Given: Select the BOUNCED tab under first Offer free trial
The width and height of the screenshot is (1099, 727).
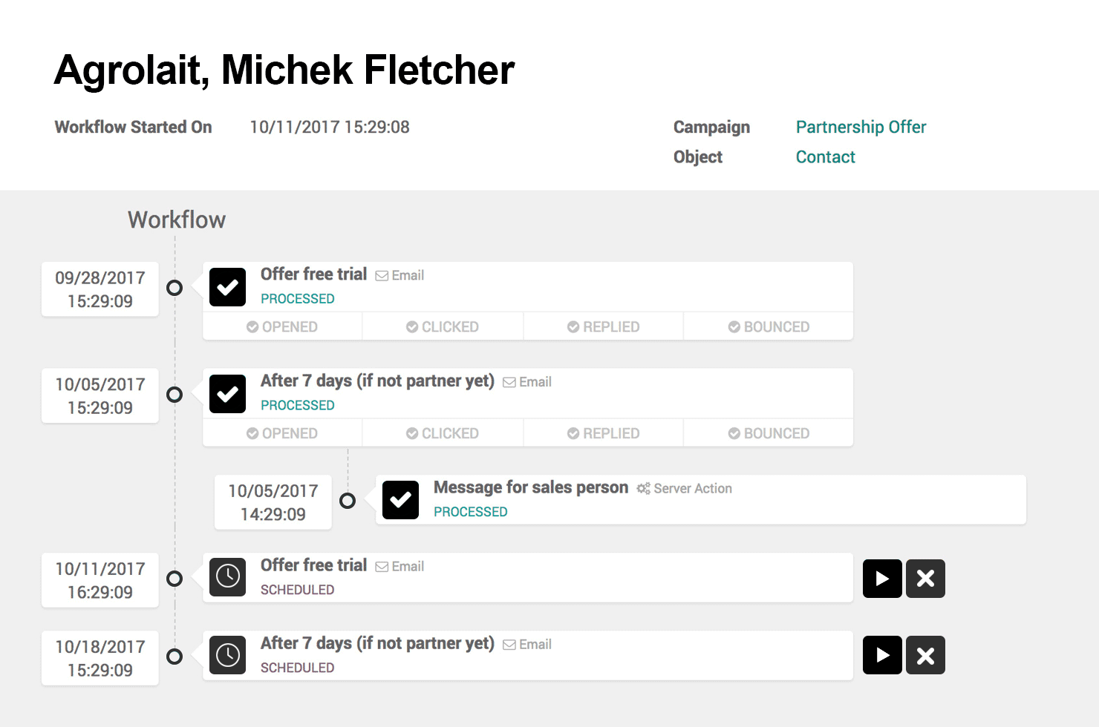Looking at the screenshot, I should [769, 326].
